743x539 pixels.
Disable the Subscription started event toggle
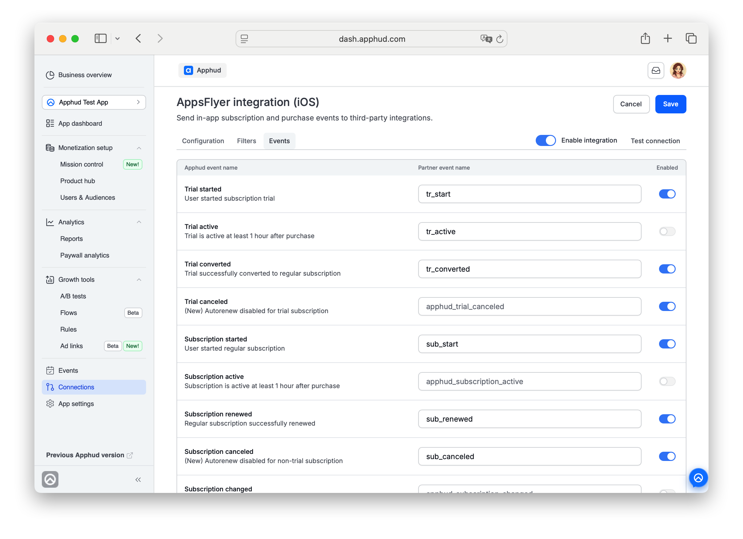[667, 344]
